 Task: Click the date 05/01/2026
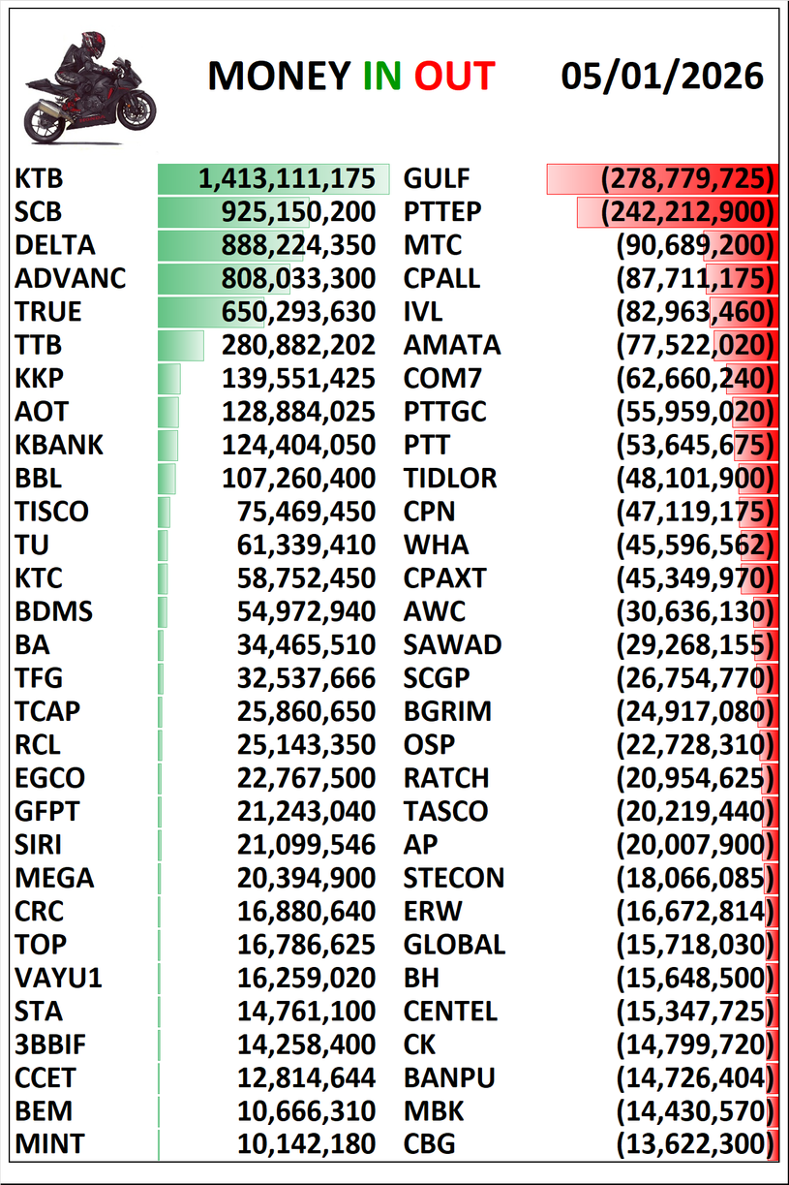coord(662,76)
